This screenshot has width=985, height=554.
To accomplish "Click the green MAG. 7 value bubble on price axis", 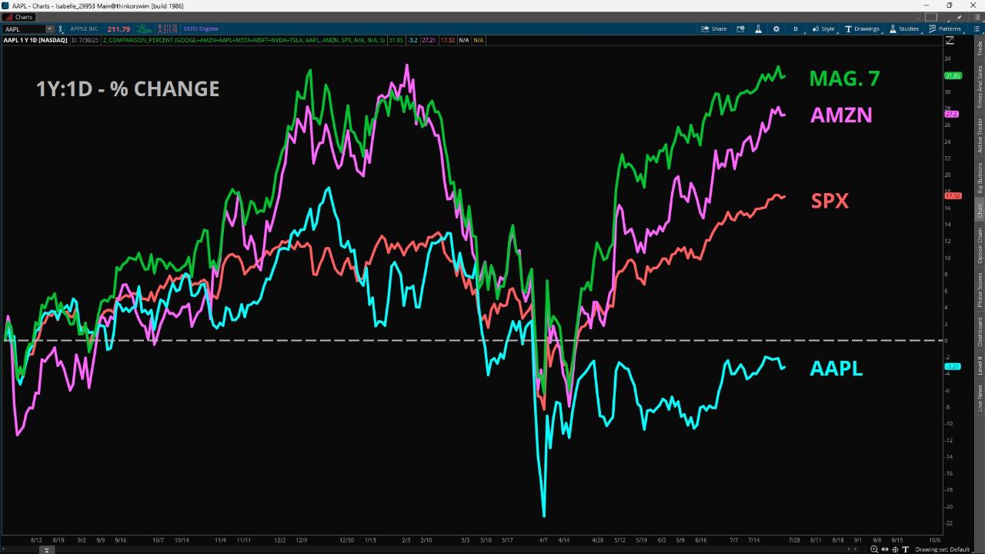I will tap(953, 75).
